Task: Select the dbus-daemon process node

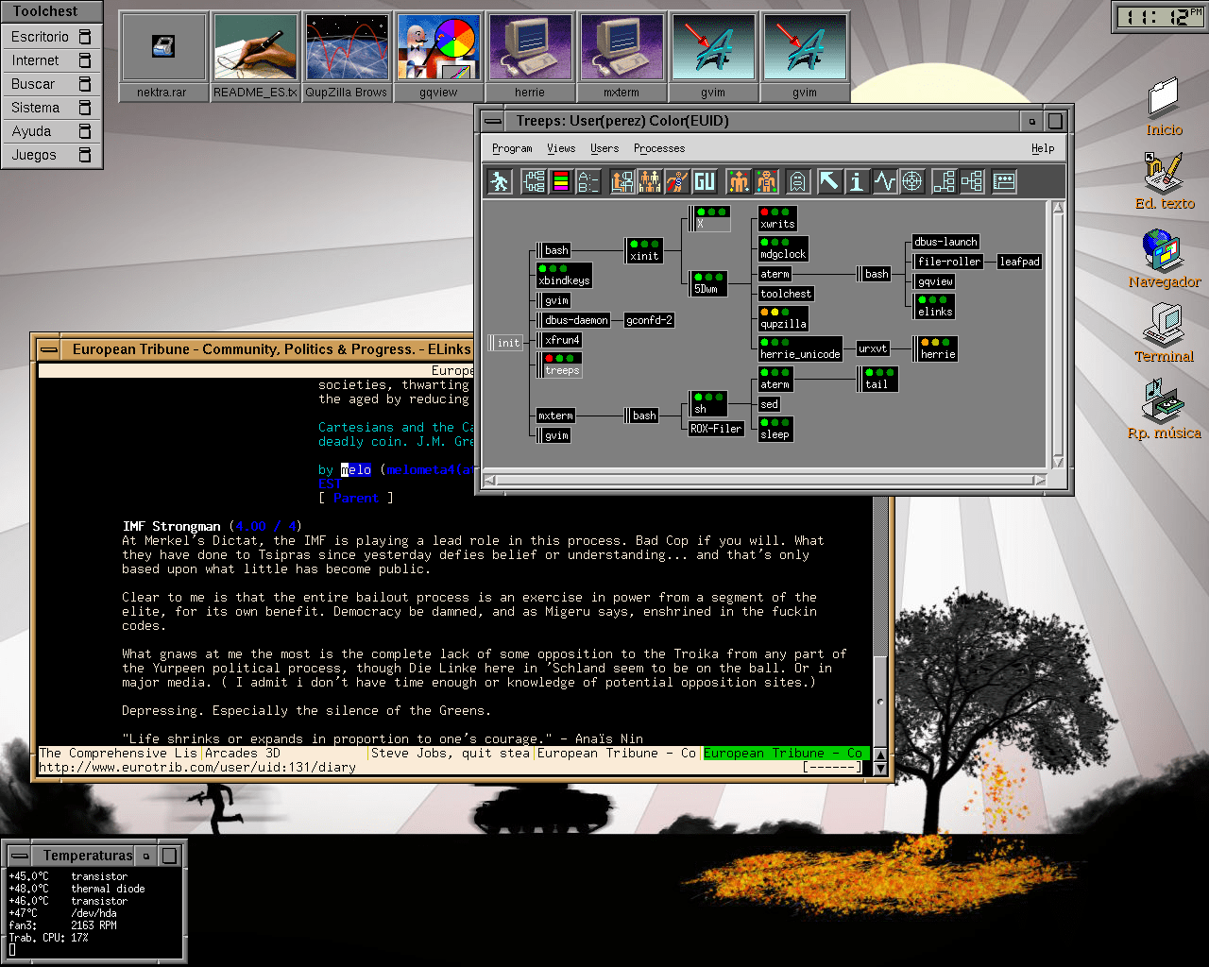Action: [573, 320]
